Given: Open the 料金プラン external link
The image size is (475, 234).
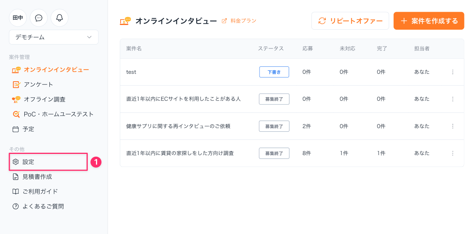Looking at the screenshot, I should 243,21.
